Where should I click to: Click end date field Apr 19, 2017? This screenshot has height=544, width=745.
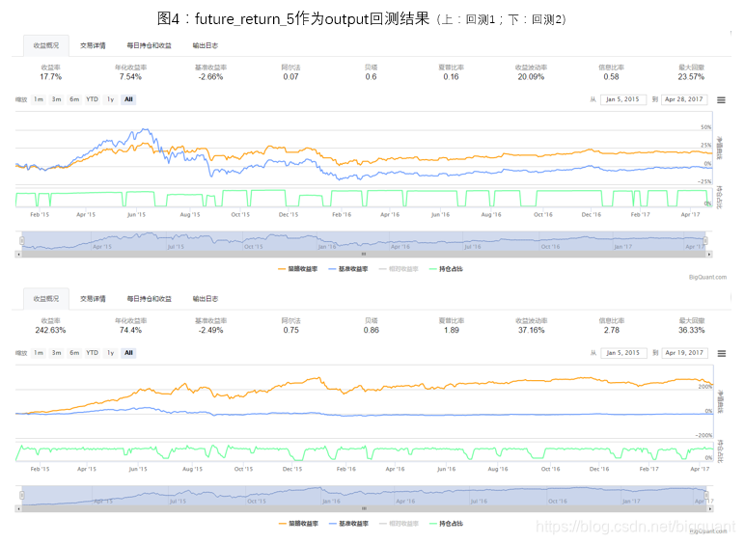(x=684, y=353)
